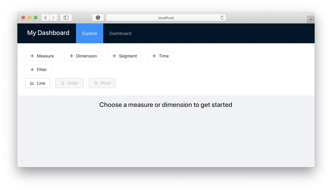Switch to the Explore tab

click(90, 34)
